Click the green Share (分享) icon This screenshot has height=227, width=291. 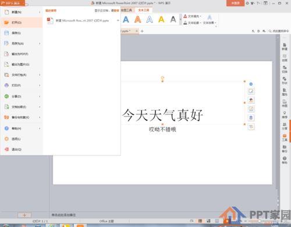[6, 96]
